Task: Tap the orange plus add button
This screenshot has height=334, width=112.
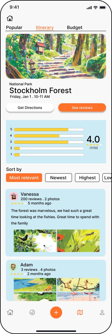Action: coord(56,312)
